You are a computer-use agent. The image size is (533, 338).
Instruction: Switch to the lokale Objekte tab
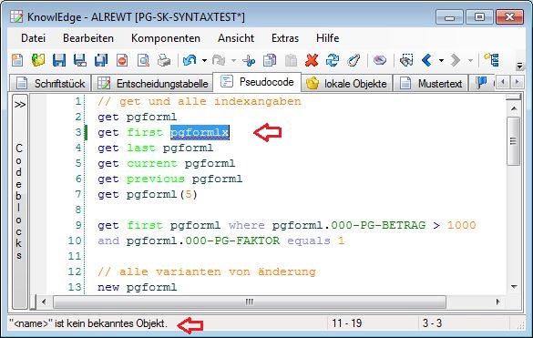click(x=347, y=83)
